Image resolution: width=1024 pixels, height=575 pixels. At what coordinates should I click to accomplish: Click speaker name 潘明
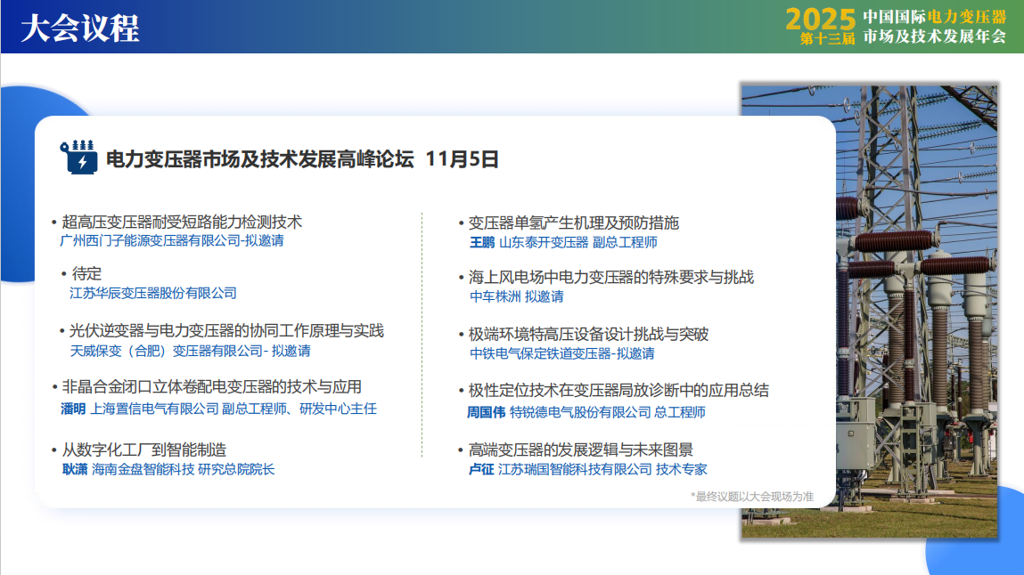[73, 409]
